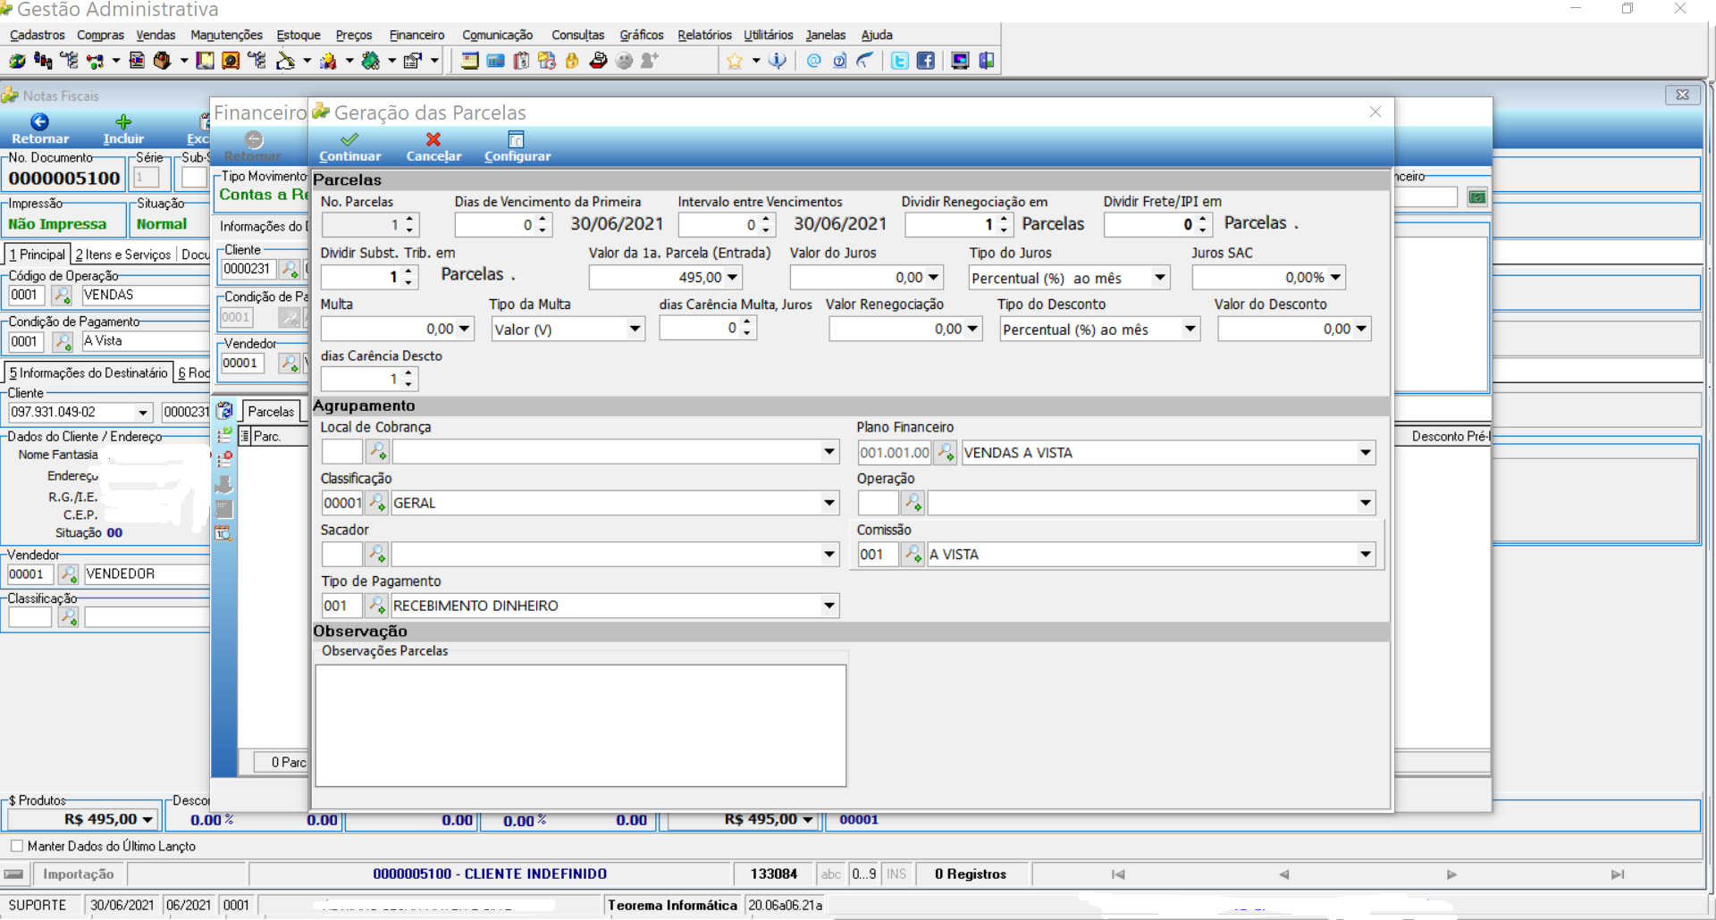The height and width of the screenshot is (920, 1716).
Task: Expand the Tipo do Juros dropdown
Action: [x=1160, y=278]
